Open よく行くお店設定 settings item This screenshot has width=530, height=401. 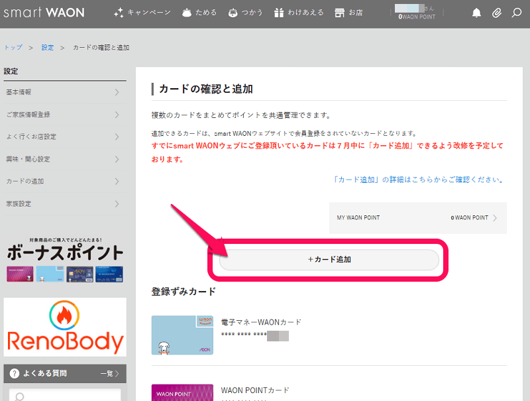click(x=65, y=137)
